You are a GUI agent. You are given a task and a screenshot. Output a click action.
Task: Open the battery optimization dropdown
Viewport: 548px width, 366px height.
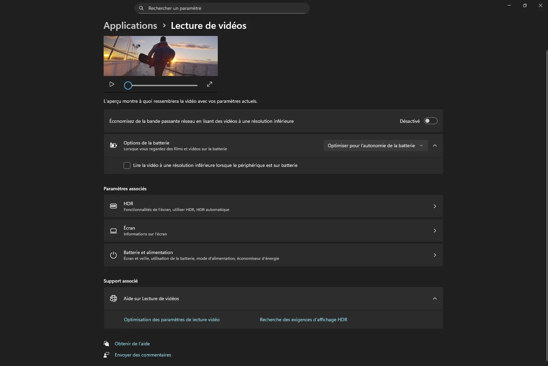pyautogui.click(x=375, y=146)
